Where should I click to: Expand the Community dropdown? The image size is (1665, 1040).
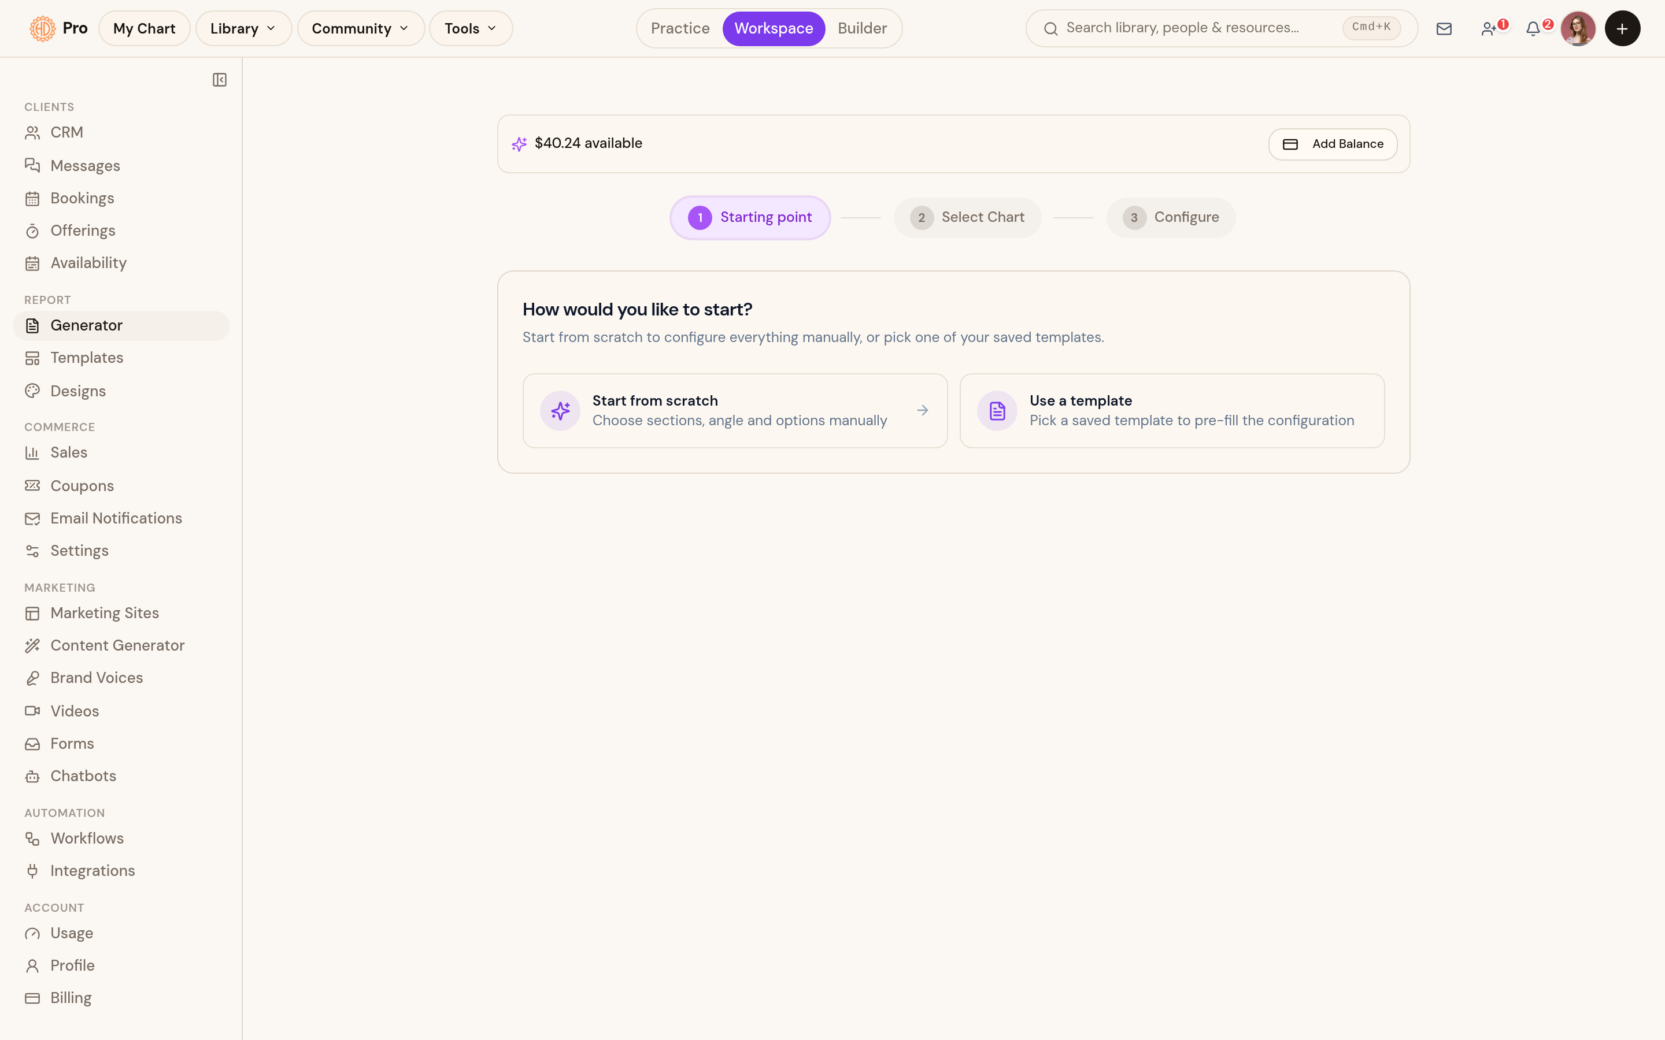point(361,28)
